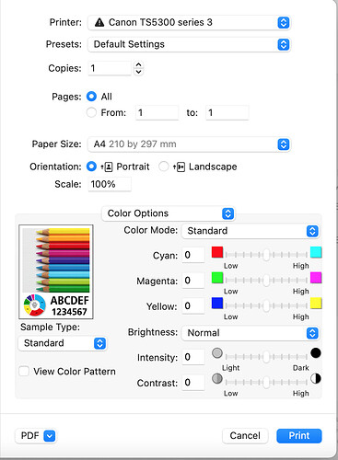
Task: Click the Print button
Action: pyautogui.click(x=299, y=435)
